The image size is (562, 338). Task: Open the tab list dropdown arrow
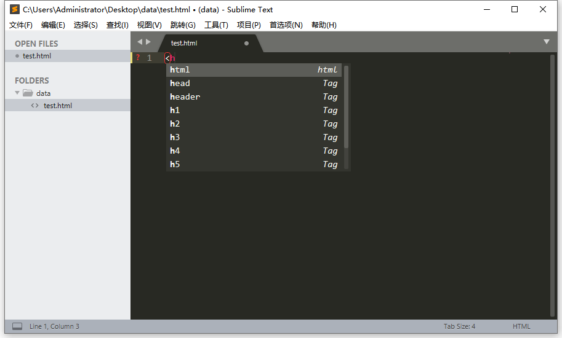[x=546, y=42]
